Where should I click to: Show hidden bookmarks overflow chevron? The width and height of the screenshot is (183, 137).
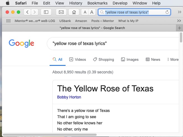coord(179,21)
